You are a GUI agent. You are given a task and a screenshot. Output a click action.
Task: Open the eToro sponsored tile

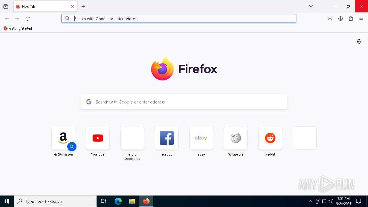pyautogui.click(x=132, y=138)
